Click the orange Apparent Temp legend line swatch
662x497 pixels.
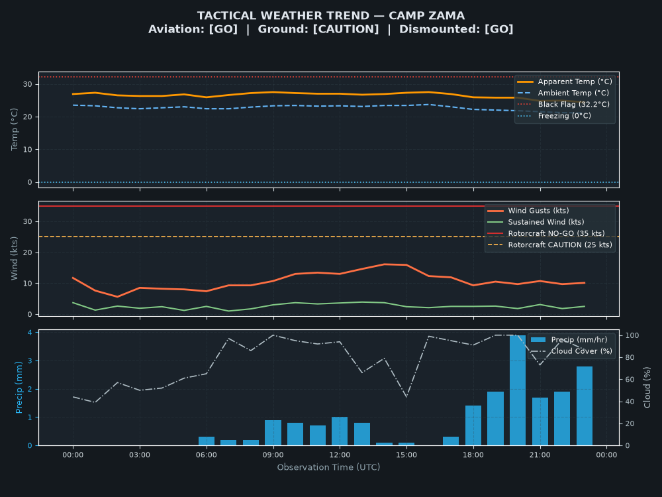(525, 82)
